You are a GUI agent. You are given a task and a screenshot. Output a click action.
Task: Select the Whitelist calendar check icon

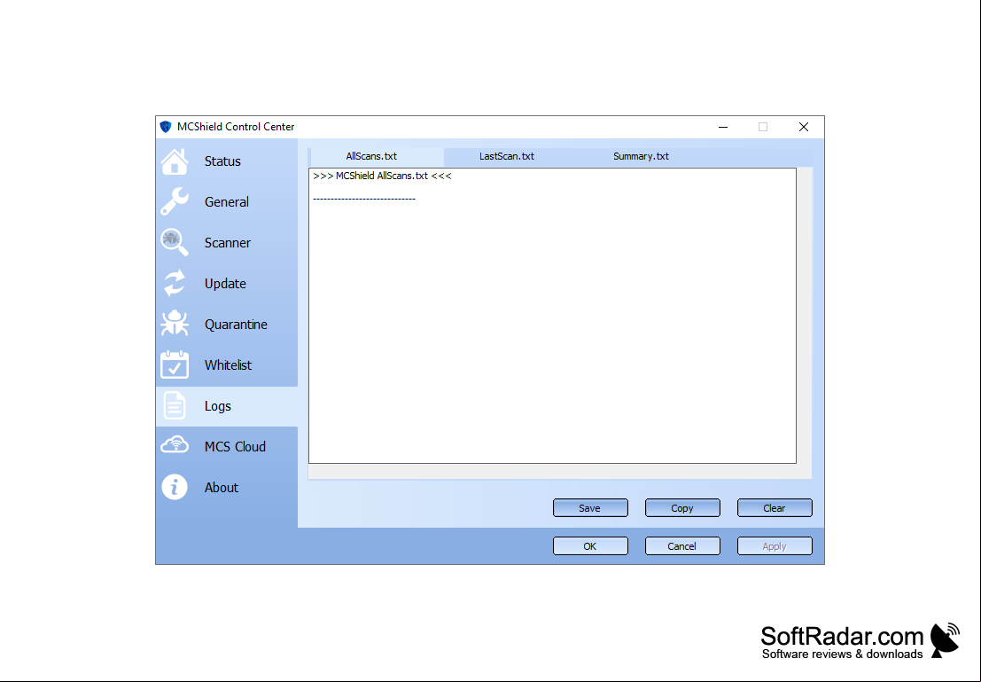tap(175, 365)
